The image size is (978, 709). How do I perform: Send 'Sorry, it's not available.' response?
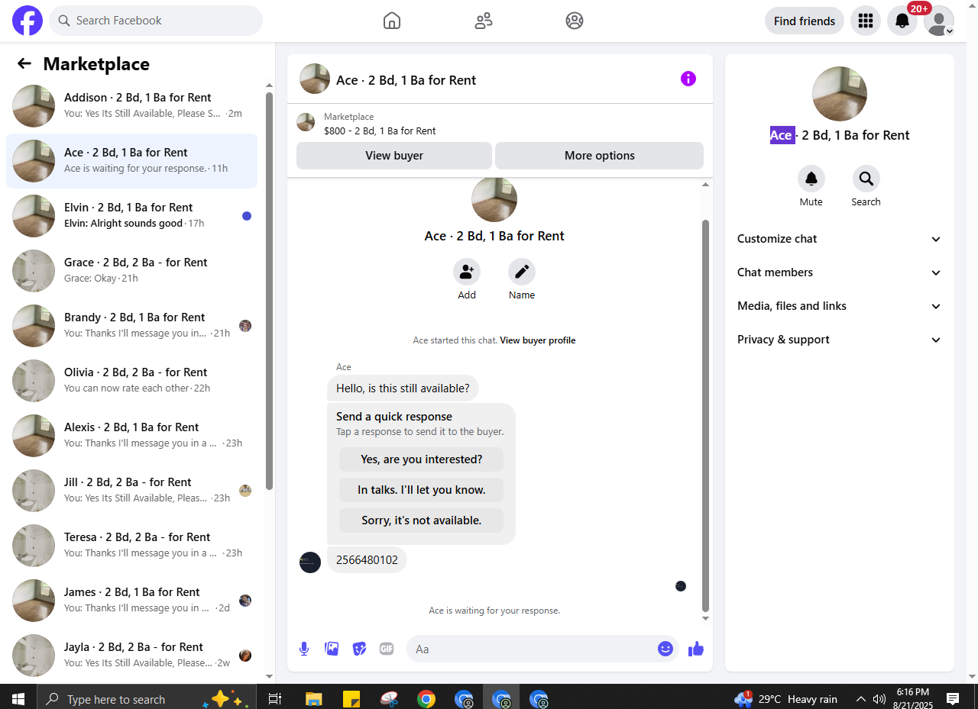tap(422, 520)
